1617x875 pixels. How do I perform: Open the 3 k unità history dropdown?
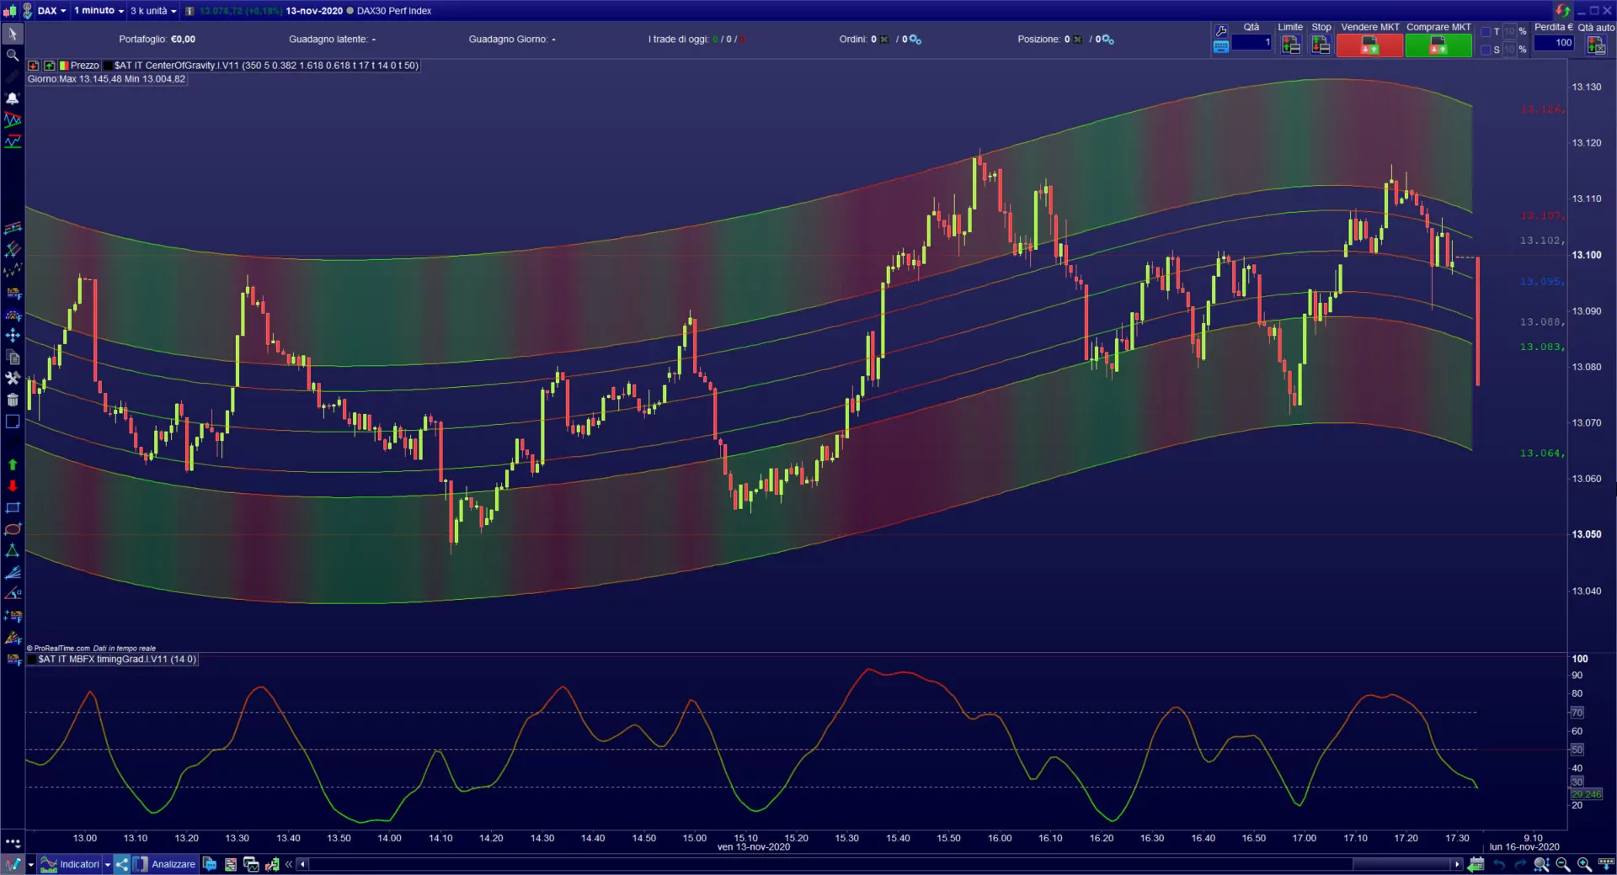coord(153,11)
